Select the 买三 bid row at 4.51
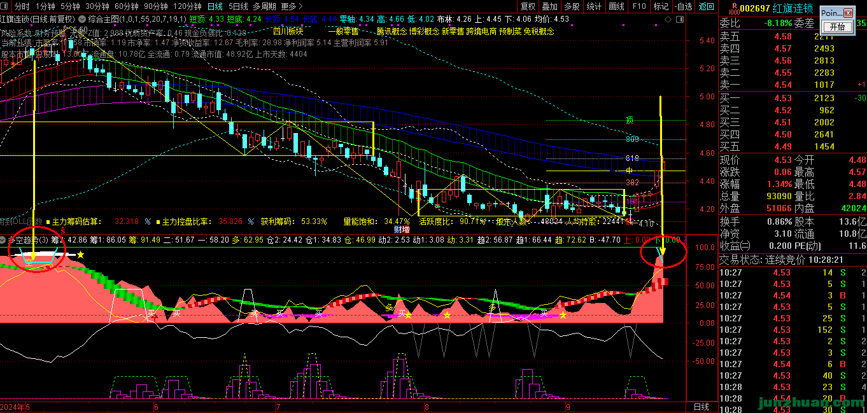This screenshot has width=867, height=413. (x=793, y=122)
